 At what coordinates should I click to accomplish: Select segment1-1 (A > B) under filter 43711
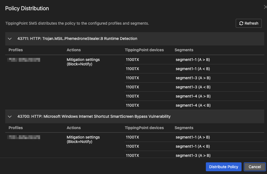[193, 60]
